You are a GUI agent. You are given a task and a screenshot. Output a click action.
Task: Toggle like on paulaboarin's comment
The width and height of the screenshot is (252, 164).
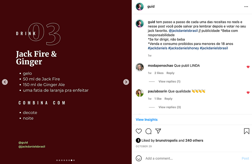tap(248, 92)
